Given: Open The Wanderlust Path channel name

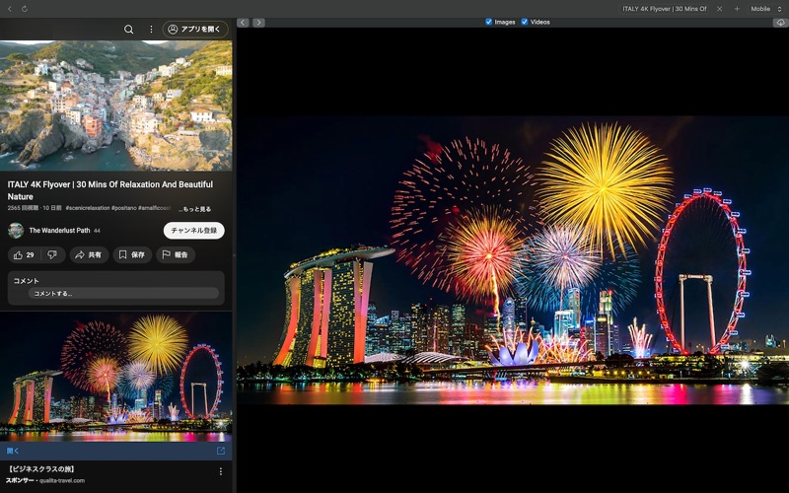Looking at the screenshot, I should coord(59,231).
